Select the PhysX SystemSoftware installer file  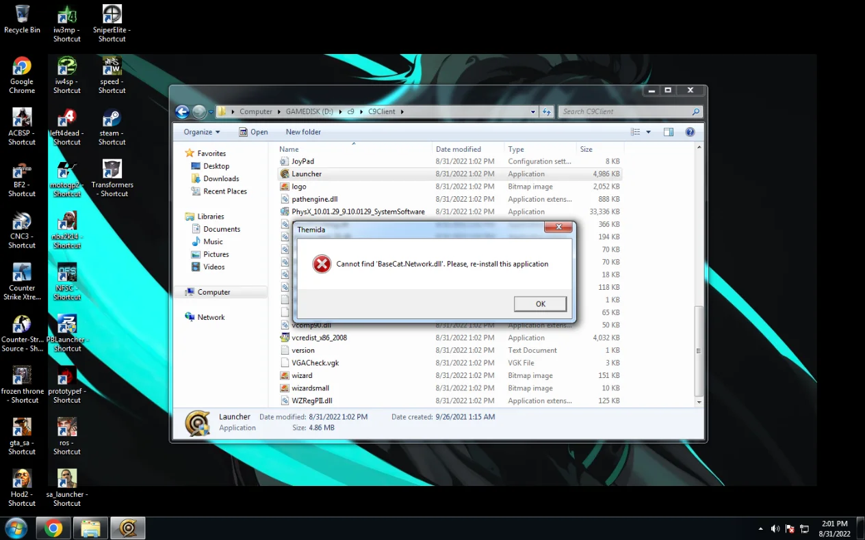coord(450,212)
